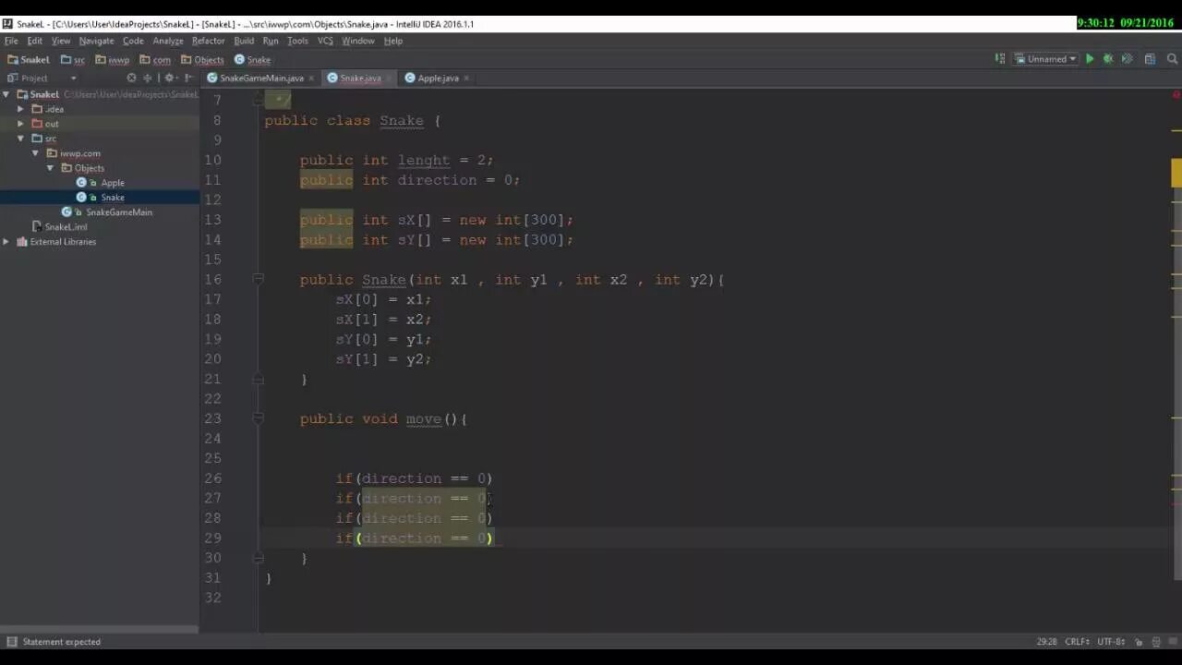Collapse the iwwp.com package node
Image resolution: width=1182 pixels, height=665 pixels.
(x=35, y=153)
